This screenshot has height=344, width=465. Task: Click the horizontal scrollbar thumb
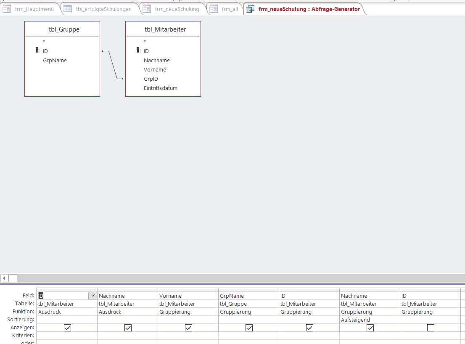click(13, 278)
